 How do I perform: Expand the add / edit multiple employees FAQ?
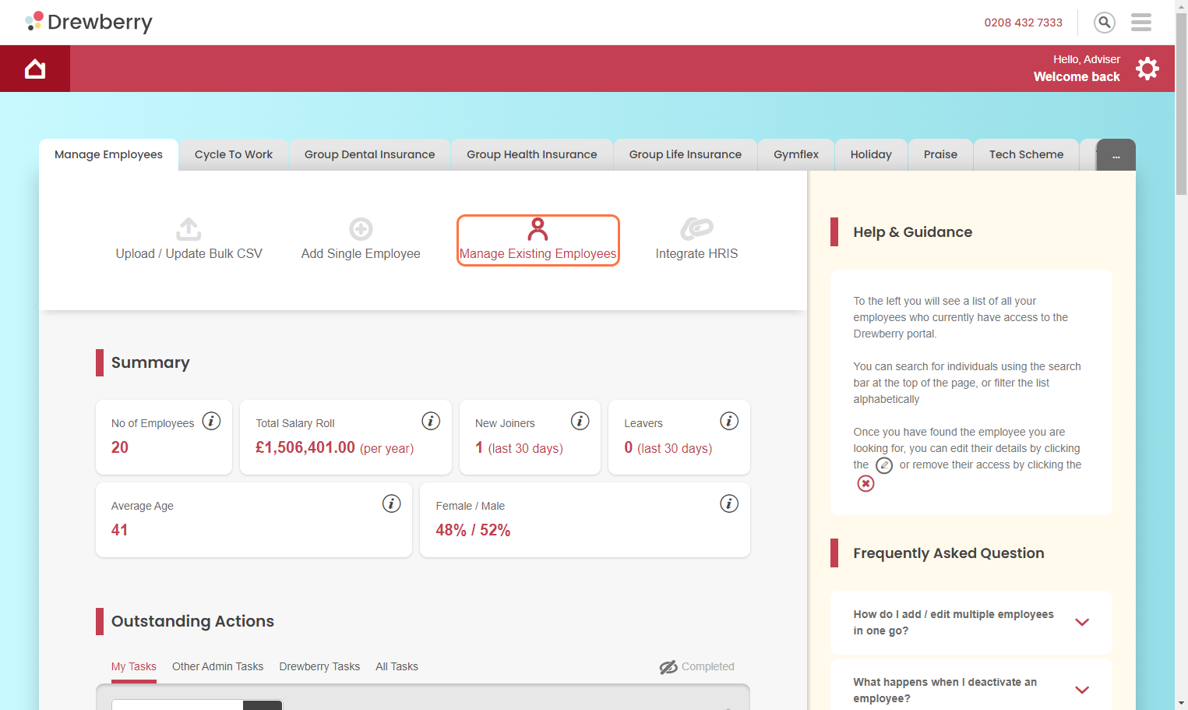[x=1081, y=622]
